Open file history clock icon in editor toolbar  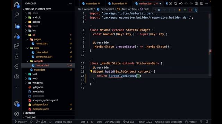[170, 3]
